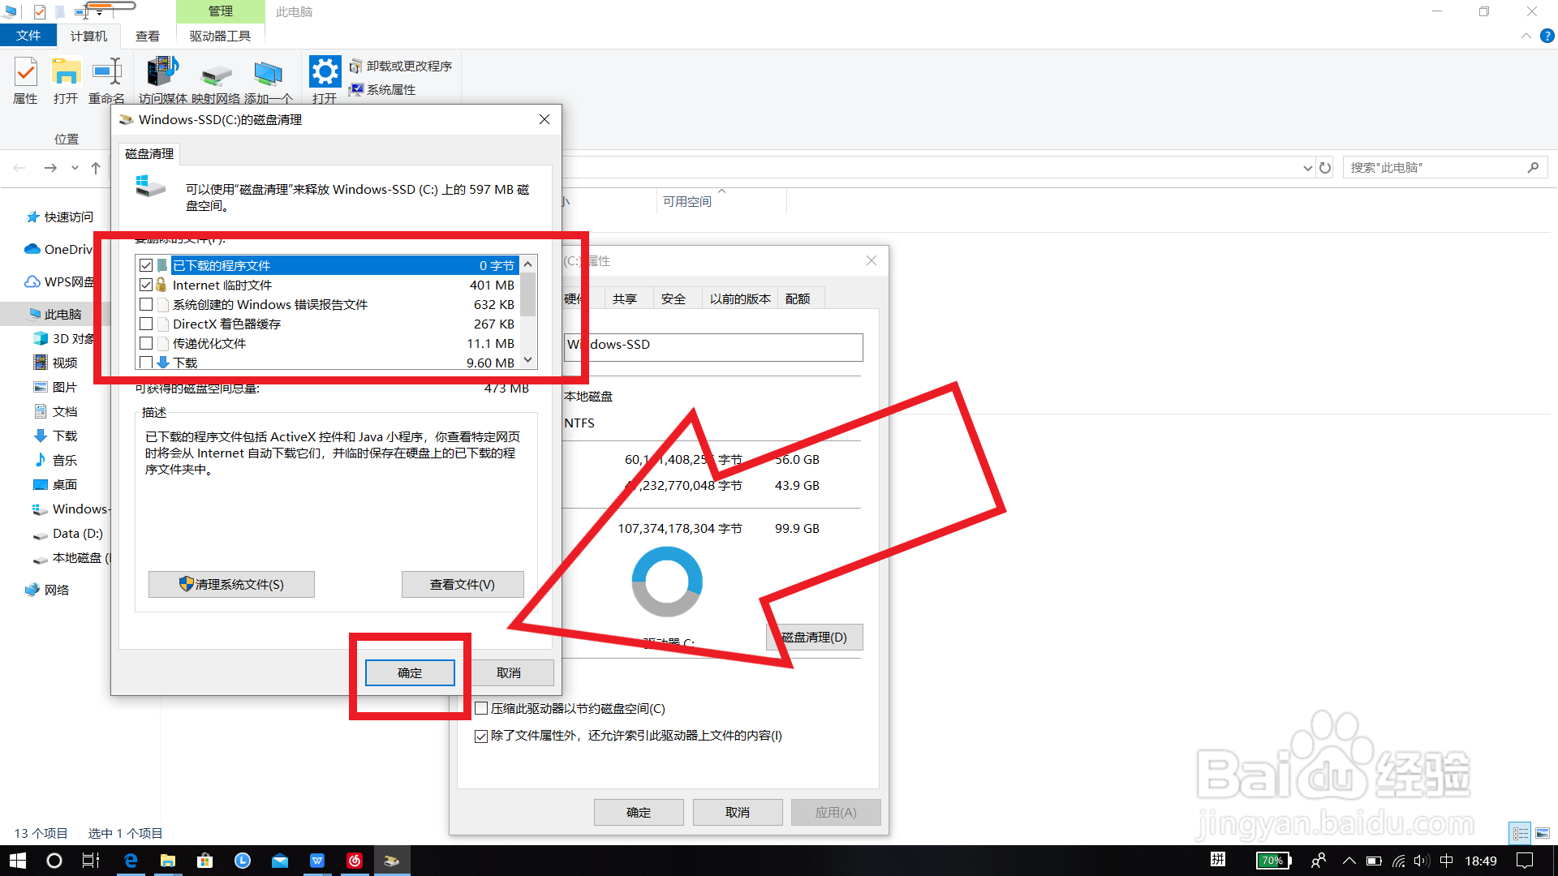Open the File (文件) menu tab
The height and width of the screenshot is (876, 1558).
[28, 36]
